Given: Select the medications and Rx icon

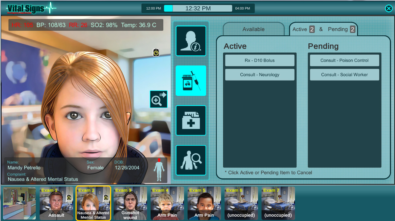Looking at the screenshot, I should [x=191, y=81].
